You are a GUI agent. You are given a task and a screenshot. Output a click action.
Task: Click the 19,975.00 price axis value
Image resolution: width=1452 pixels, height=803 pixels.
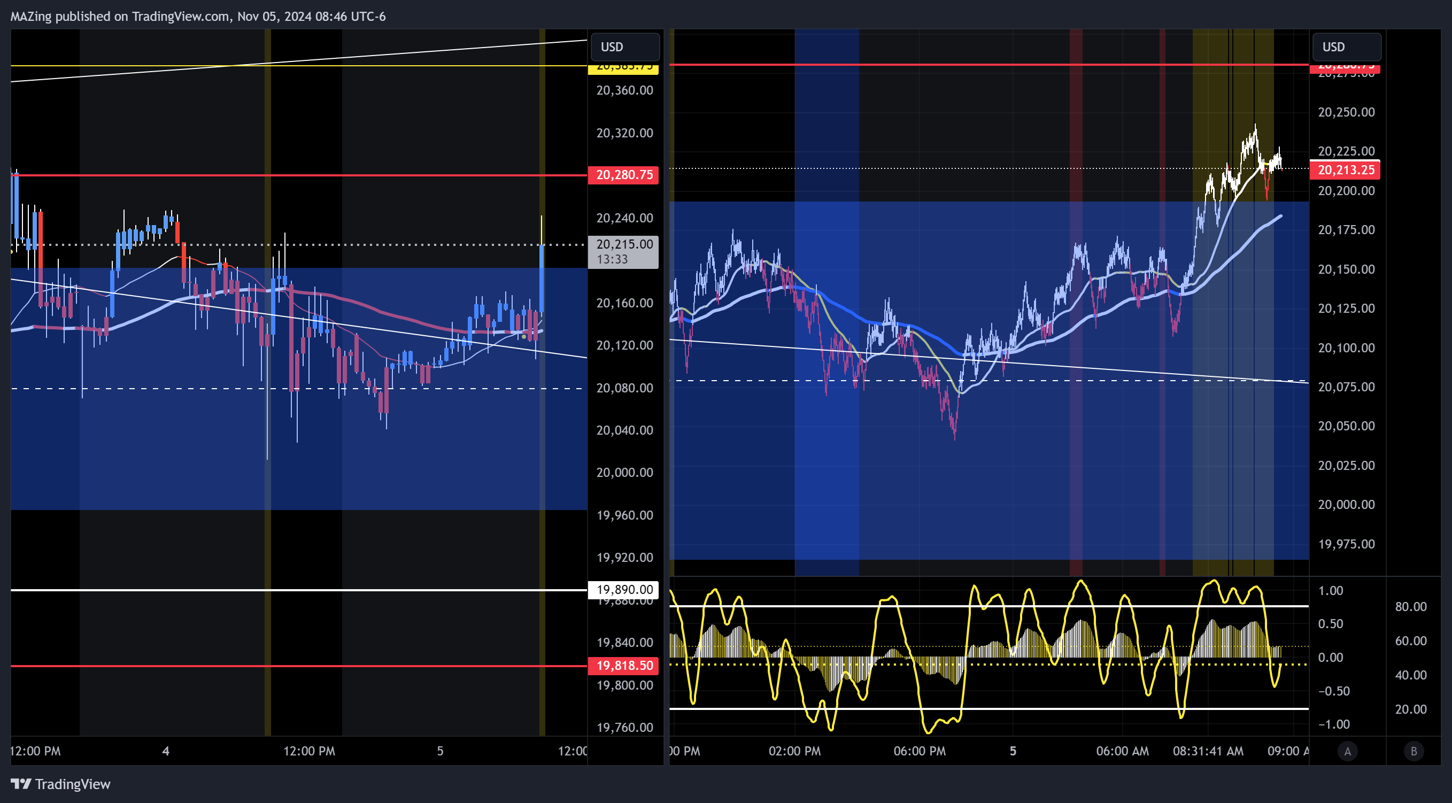(x=1346, y=544)
